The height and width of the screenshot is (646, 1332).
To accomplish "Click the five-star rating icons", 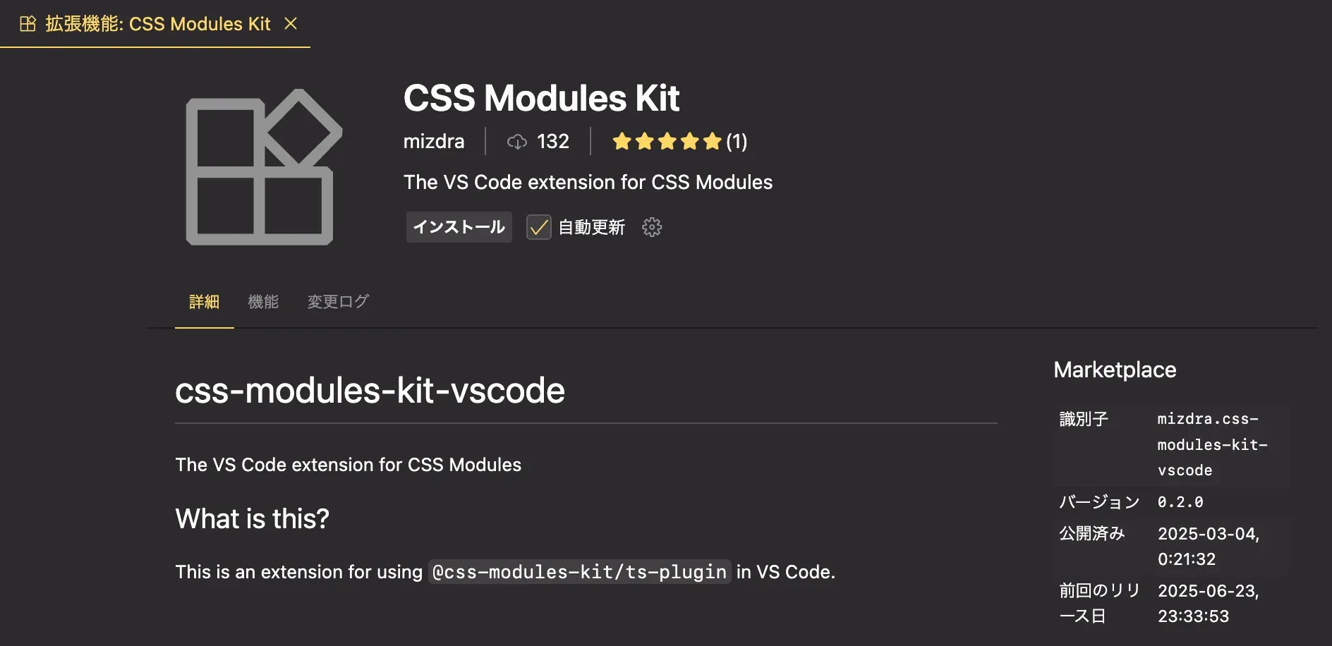I will [x=666, y=142].
